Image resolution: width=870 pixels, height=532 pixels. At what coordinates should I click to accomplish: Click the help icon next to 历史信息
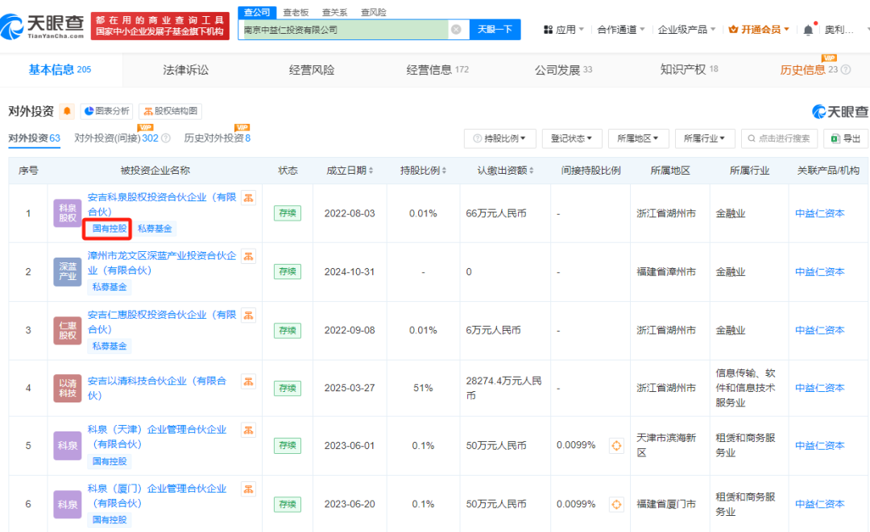click(x=846, y=70)
